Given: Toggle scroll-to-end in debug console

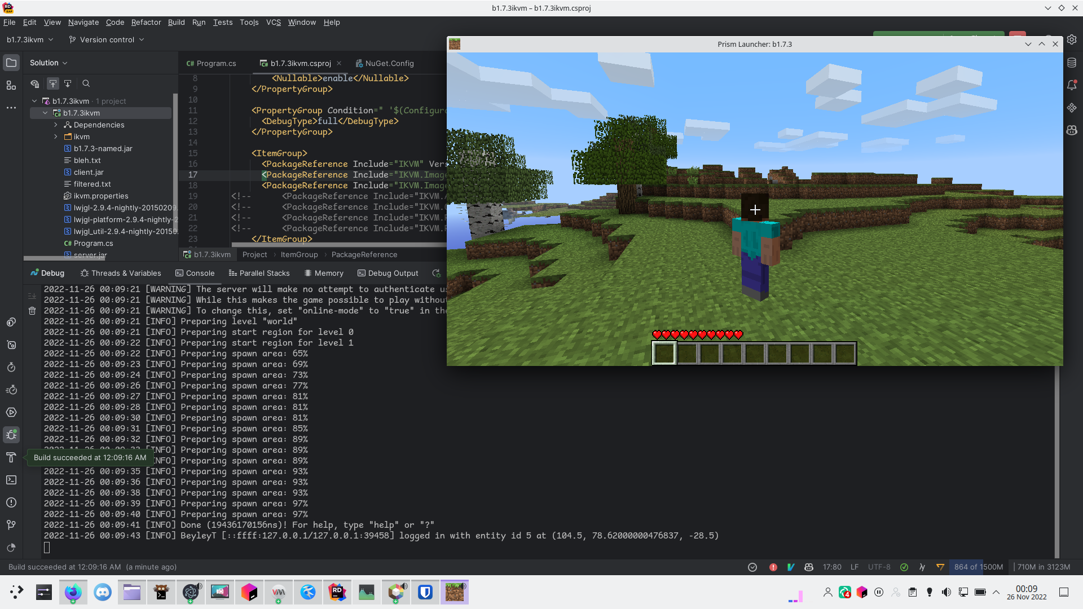Looking at the screenshot, I should click(x=32, y=294).
